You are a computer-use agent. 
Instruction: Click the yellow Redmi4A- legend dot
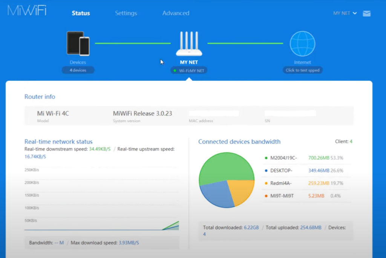266,183
